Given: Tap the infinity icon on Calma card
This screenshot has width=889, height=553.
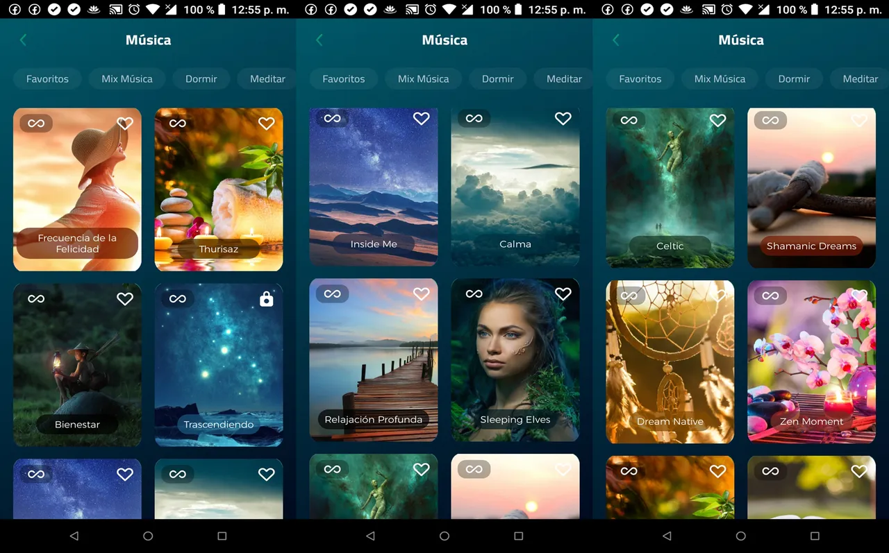Looking at the screenshot, I should point(474,119).
